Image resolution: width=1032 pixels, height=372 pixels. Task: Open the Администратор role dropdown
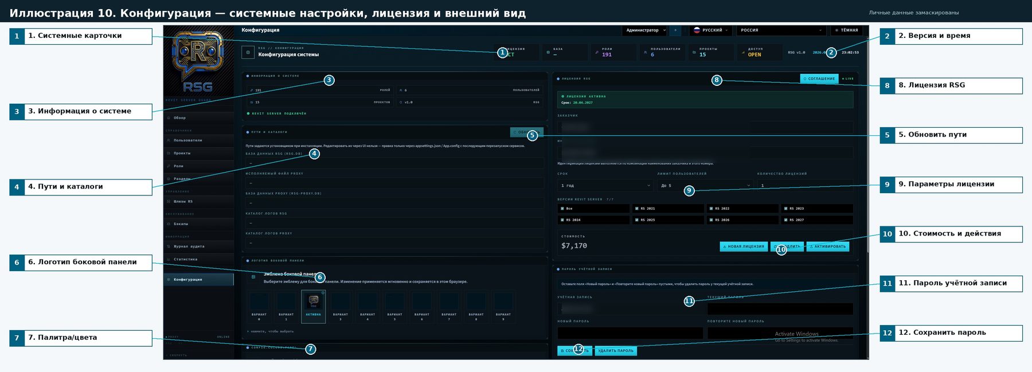pos(646,30)
